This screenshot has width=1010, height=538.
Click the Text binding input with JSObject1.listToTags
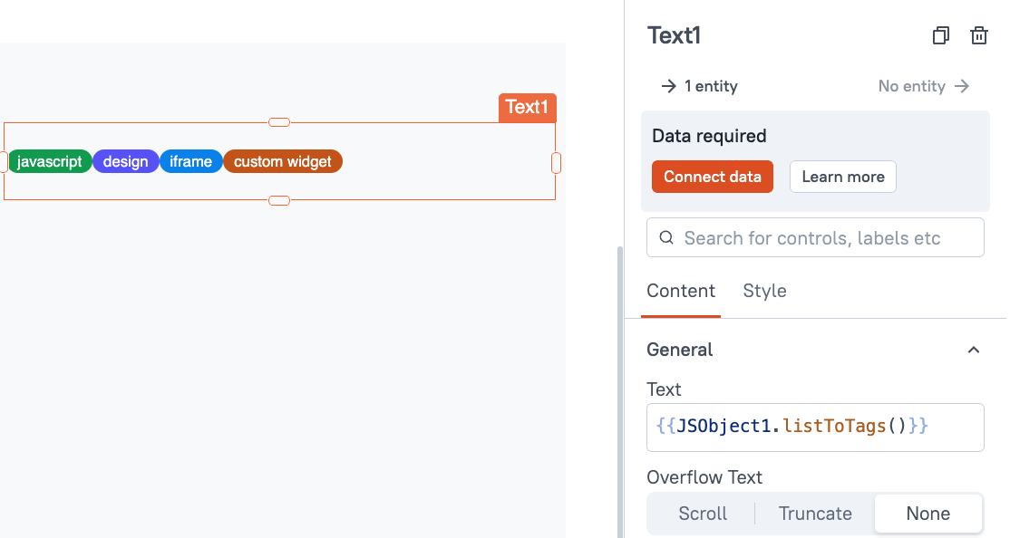(815, 426)
